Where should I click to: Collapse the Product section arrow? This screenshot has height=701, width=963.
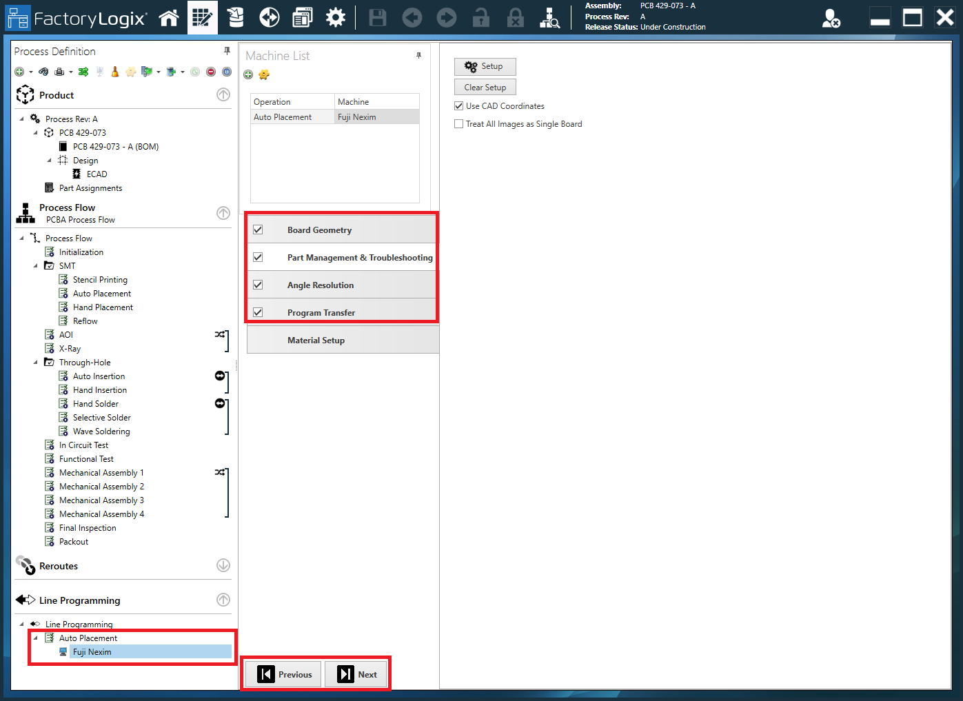point(223,95)
